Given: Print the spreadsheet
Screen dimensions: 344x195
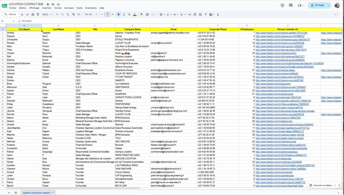Looking at the screenshot, I should click(x=33, y=15).
